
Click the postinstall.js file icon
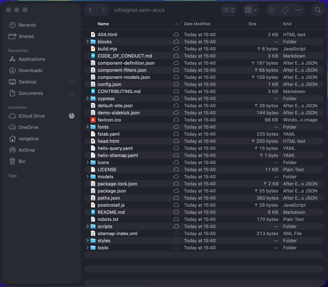click(93, 205)
